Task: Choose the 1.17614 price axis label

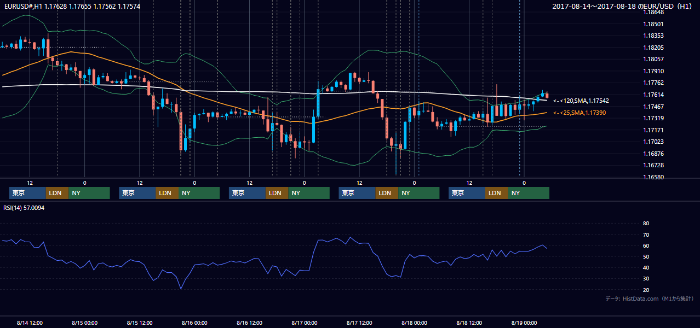Action: point(653,95)
